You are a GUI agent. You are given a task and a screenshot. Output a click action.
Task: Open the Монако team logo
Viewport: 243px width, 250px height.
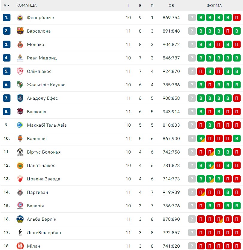(20, 45)
